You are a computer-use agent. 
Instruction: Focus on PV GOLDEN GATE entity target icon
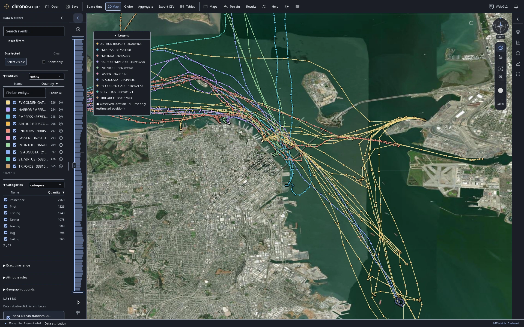tap(61, 102)
